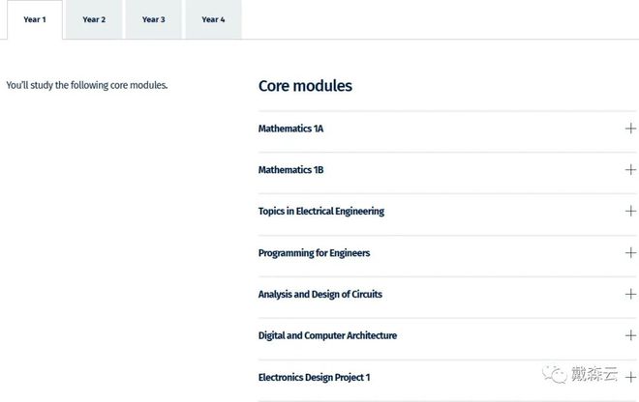Screen dimensions: 639x402
Task: Click Digital and Computer Architecture module title
Action: [327, 335]
